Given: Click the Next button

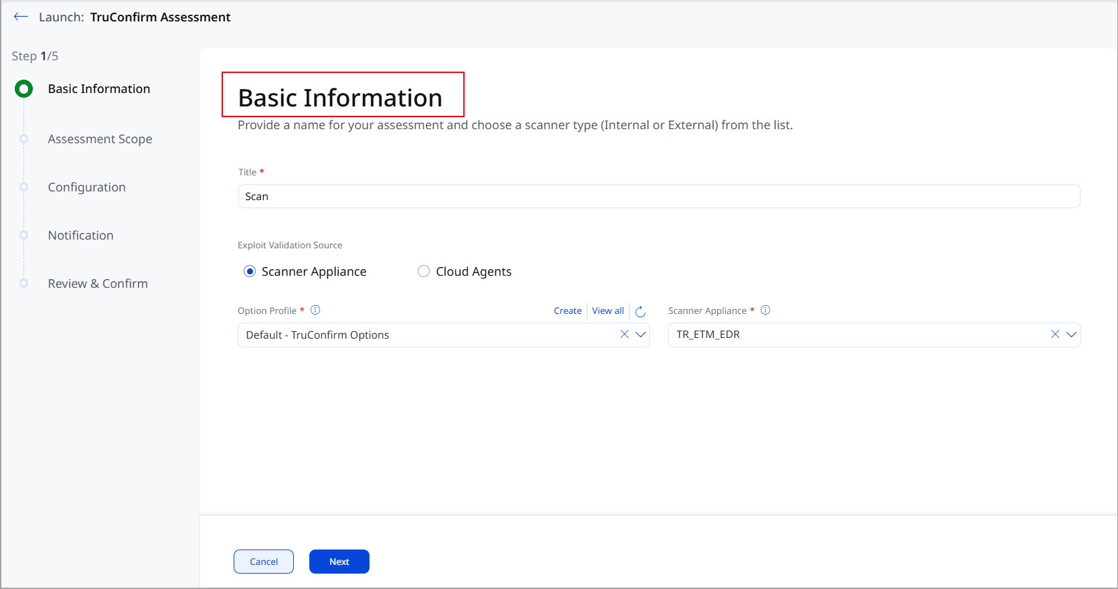Looking at the screenshot, I should [x=339, y=562].
